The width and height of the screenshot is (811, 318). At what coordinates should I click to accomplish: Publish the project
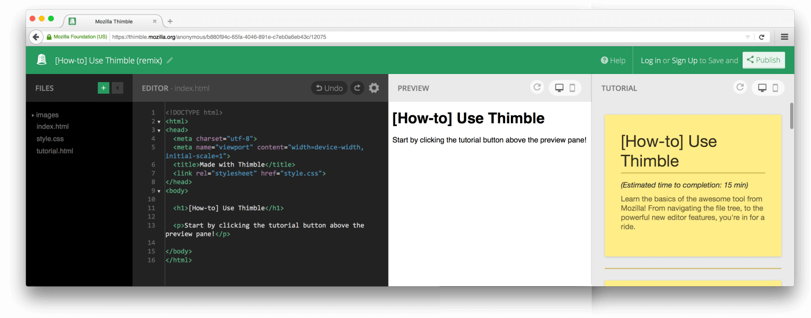763,60
